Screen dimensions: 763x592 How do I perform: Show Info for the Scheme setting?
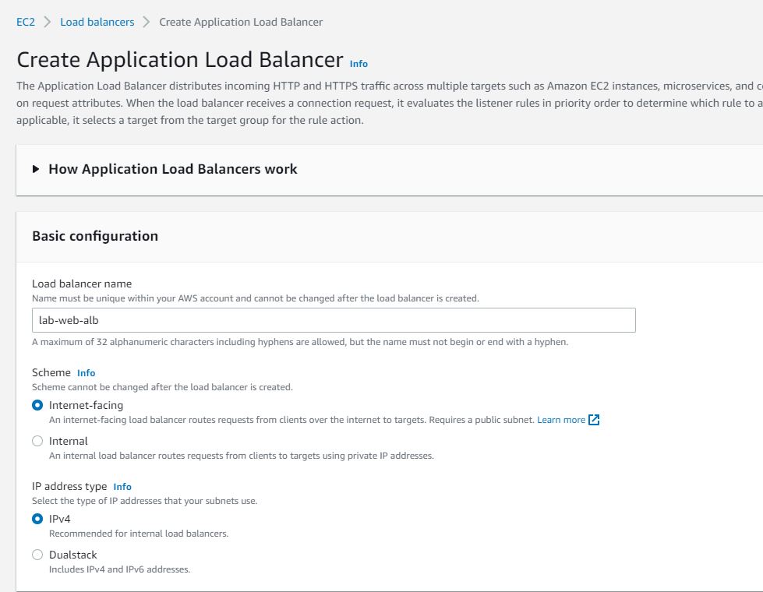point(86,373)
